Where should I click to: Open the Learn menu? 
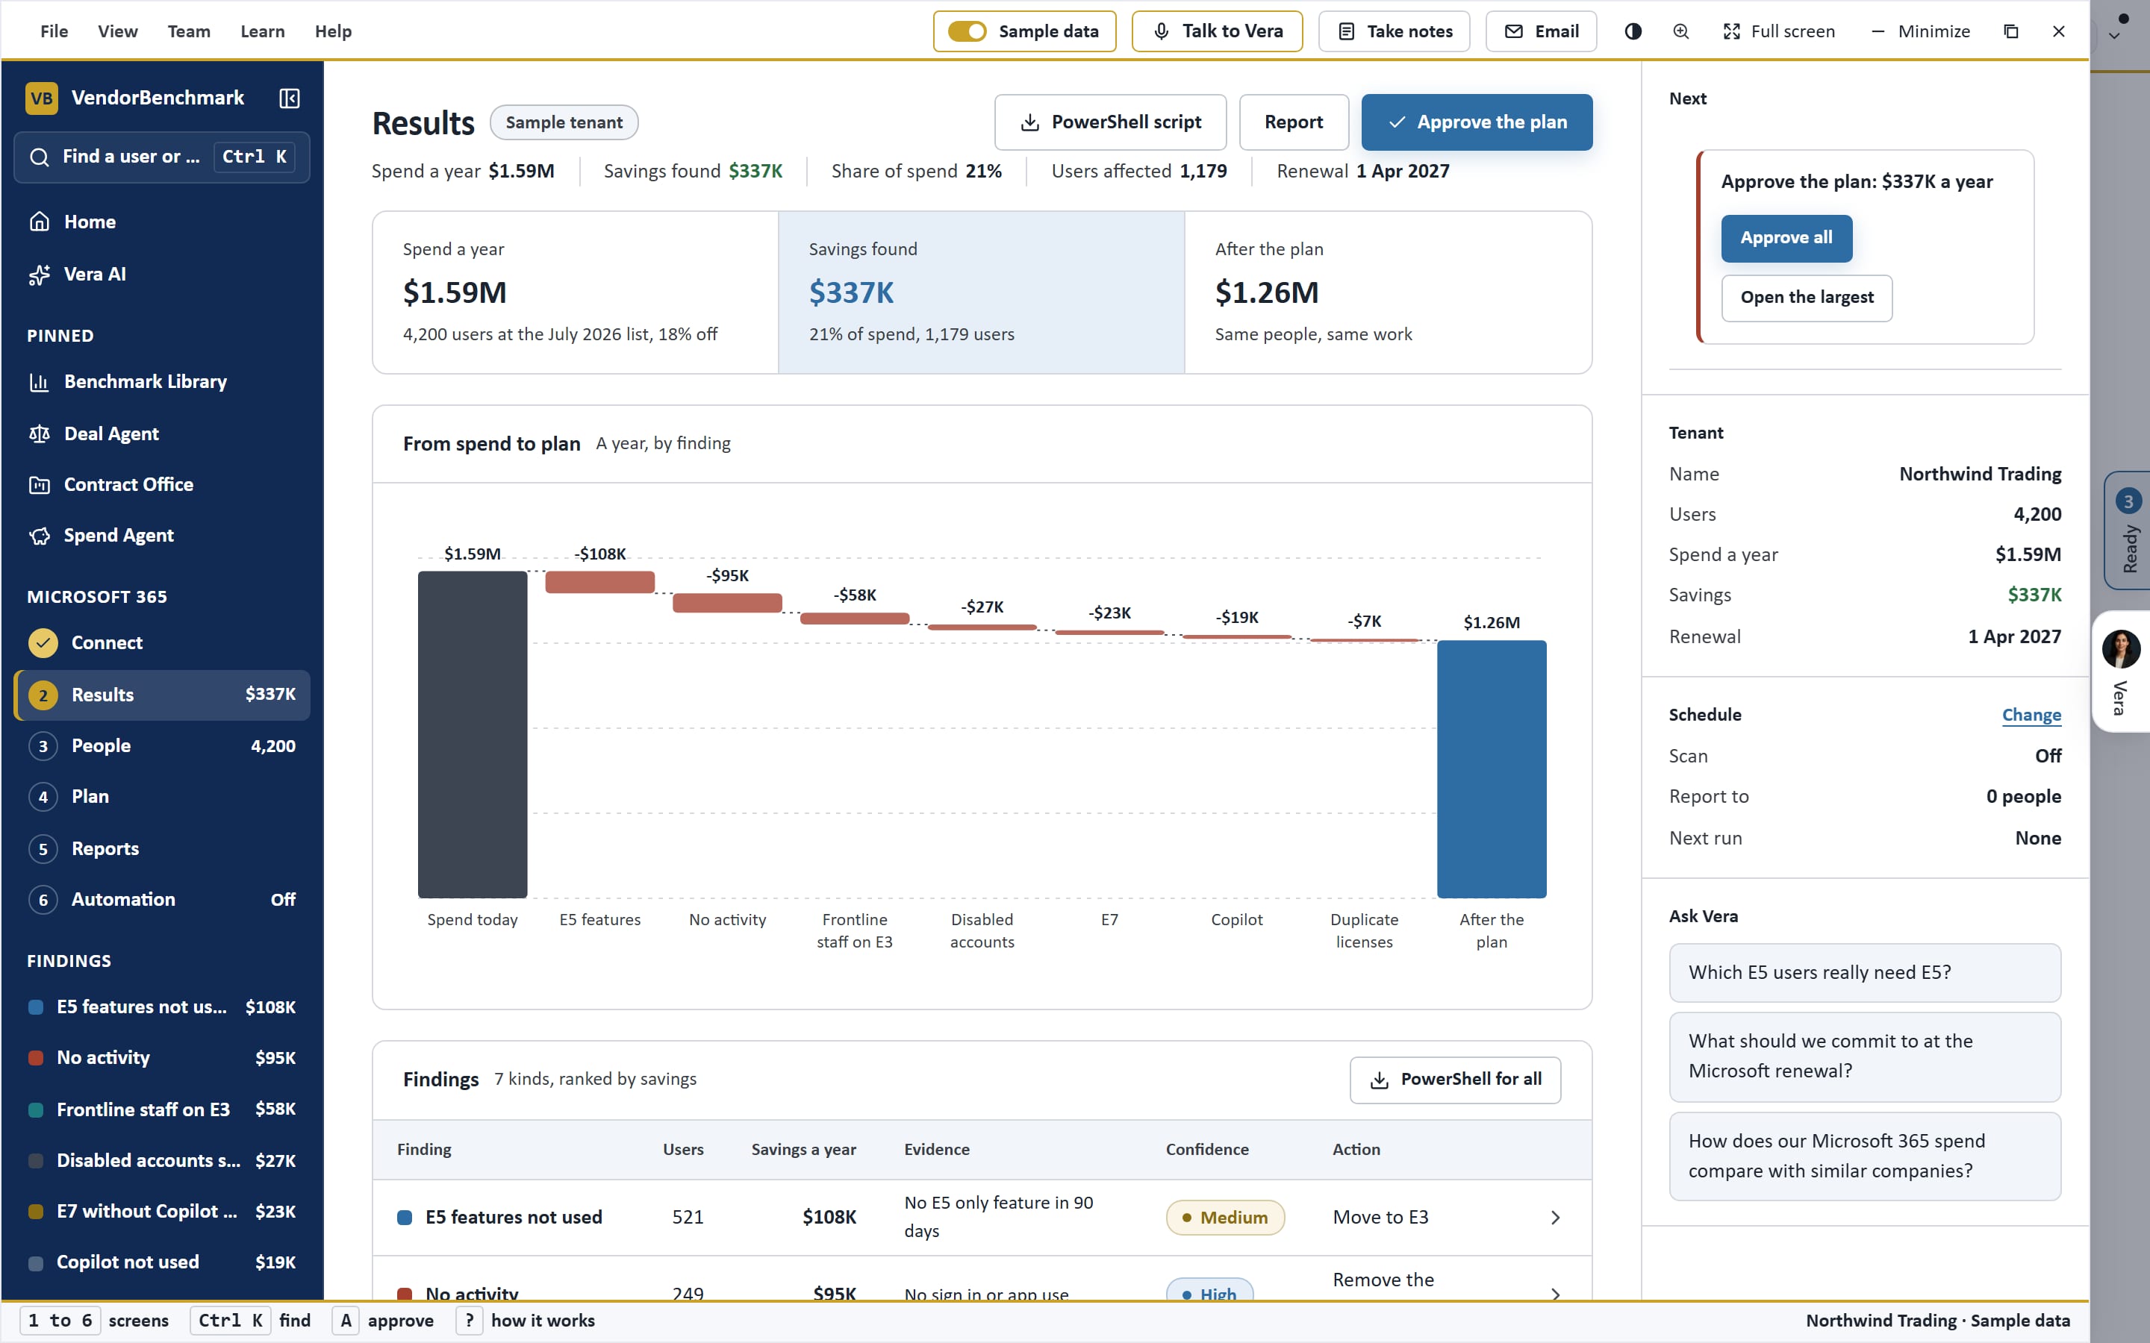tap(262, 31)
